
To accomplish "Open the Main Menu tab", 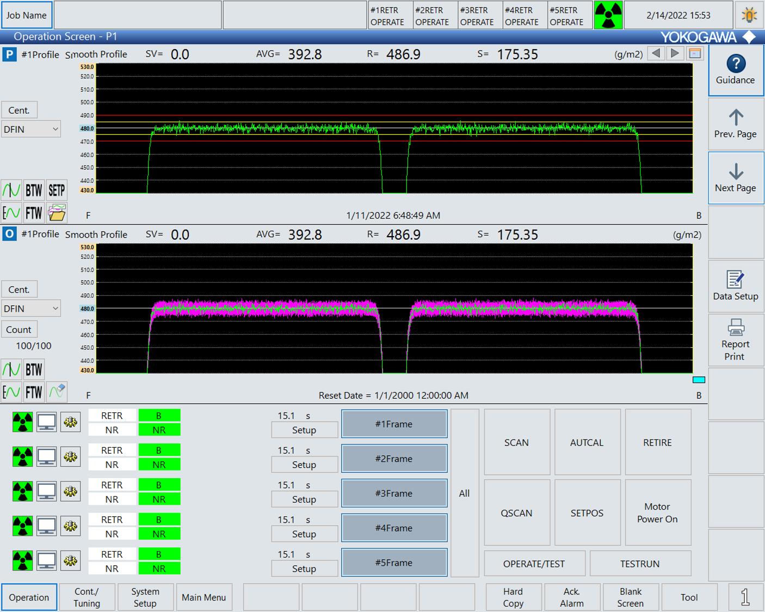I will [x=203, y=597].
